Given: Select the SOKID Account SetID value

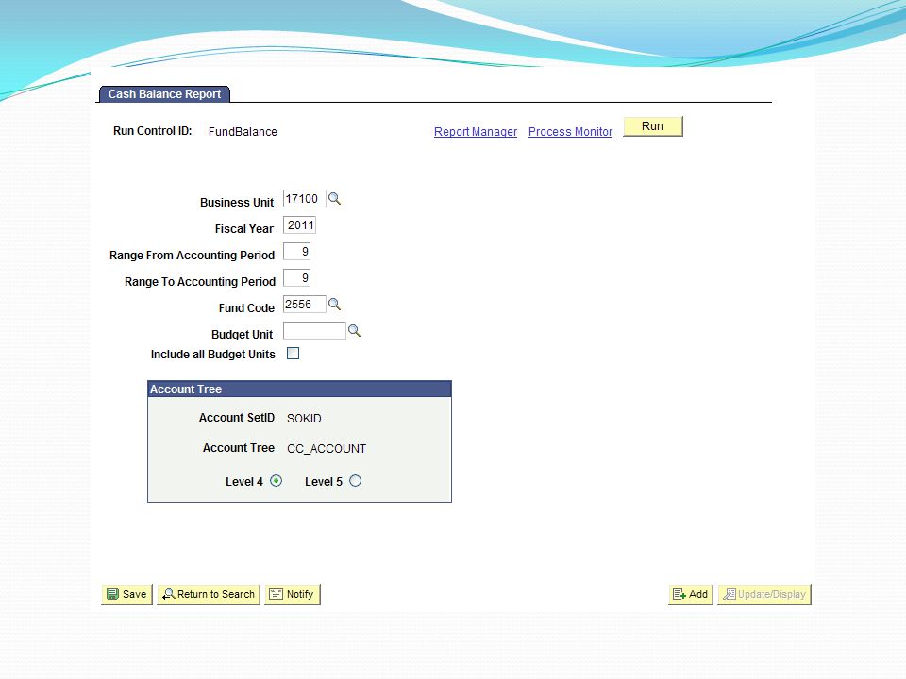Looking at the screenshot, I should click(304, 418).
